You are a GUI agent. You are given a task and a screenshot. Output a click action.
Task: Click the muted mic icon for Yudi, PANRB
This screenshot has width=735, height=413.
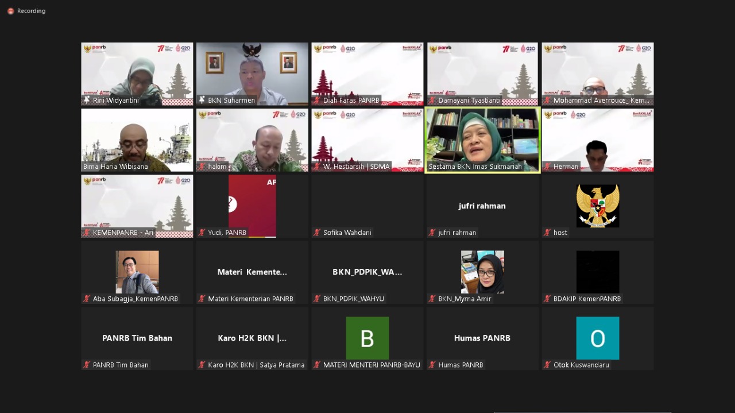coord(202,233)
